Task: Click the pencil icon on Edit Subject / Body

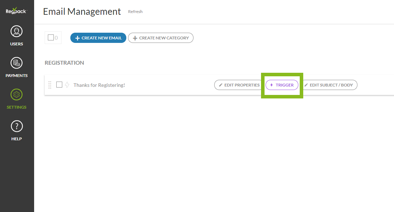Action: click(306, 85)
